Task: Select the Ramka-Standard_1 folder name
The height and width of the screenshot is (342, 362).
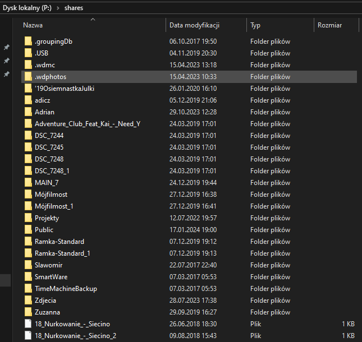Action: 62,253
